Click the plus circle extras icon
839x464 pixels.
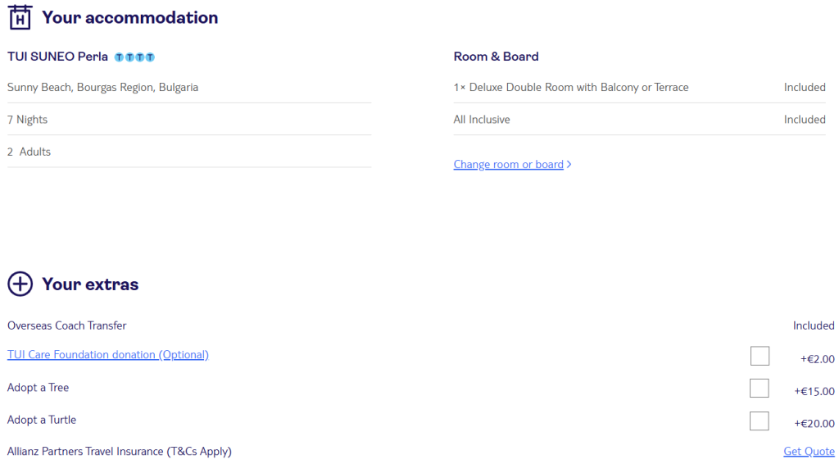pyautogui.click(x=20, y=284)
